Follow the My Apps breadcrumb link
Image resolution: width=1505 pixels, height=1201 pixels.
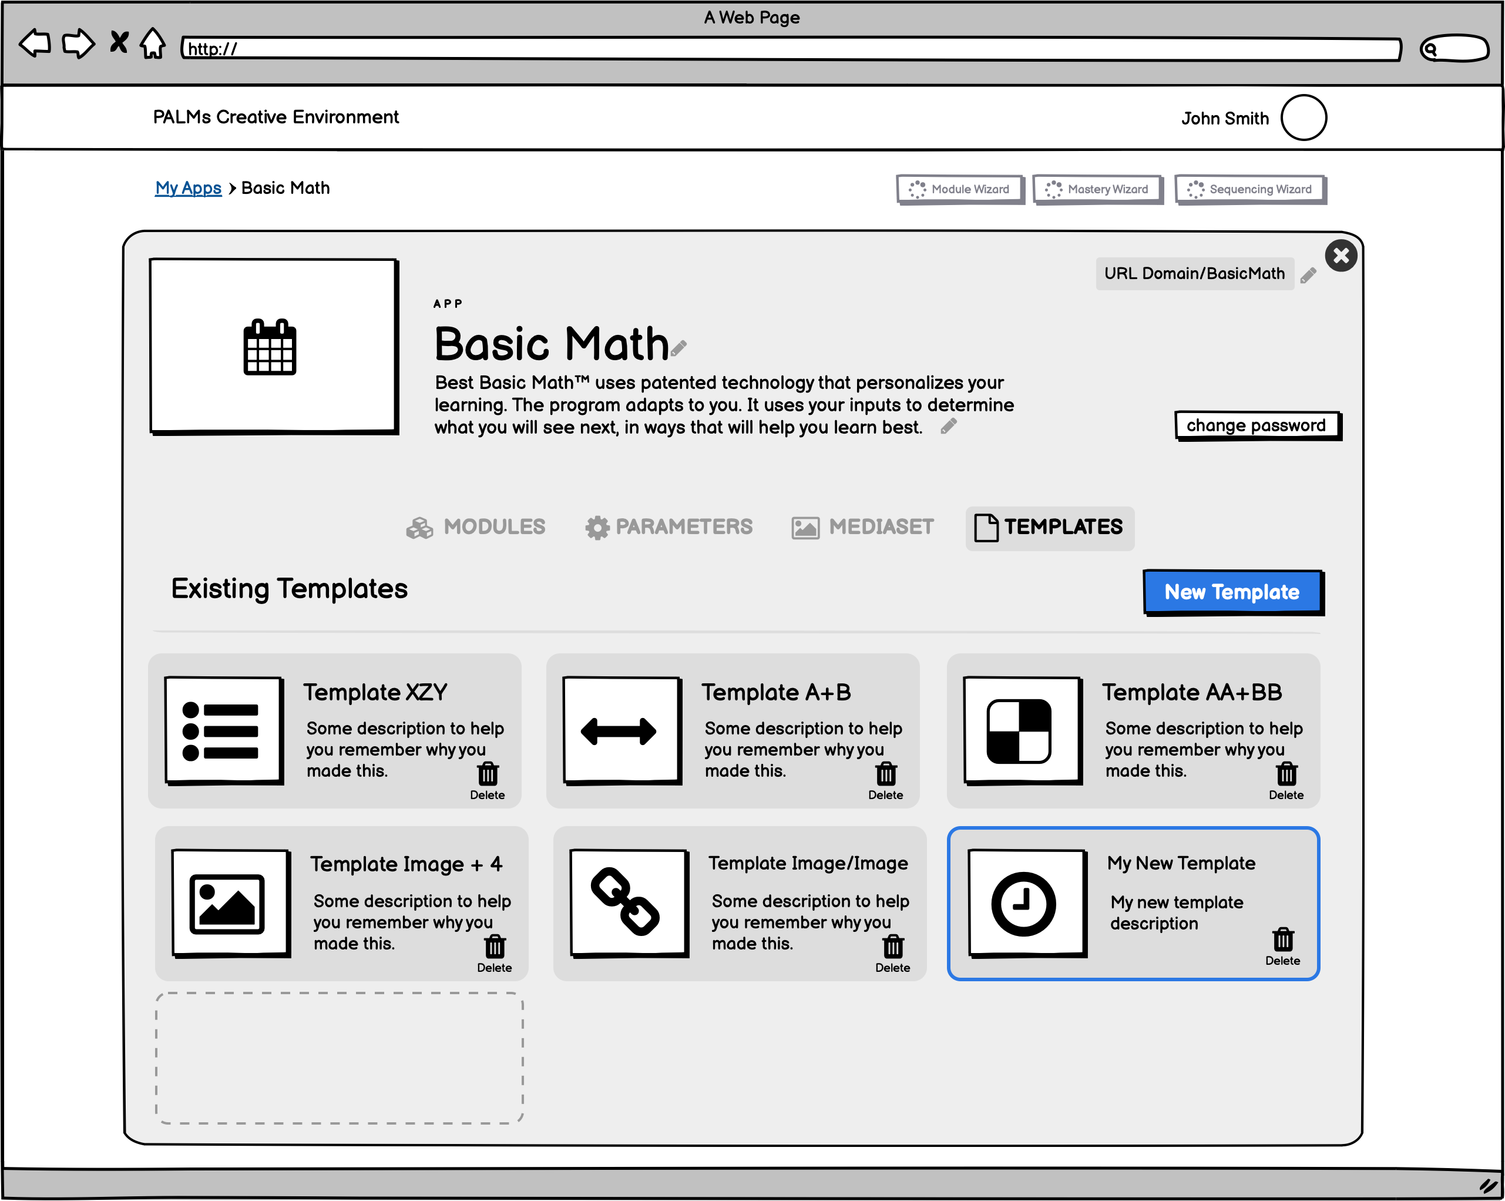188,188
